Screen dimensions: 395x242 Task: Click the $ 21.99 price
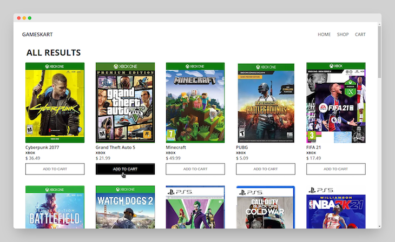[x=103, y=158]
